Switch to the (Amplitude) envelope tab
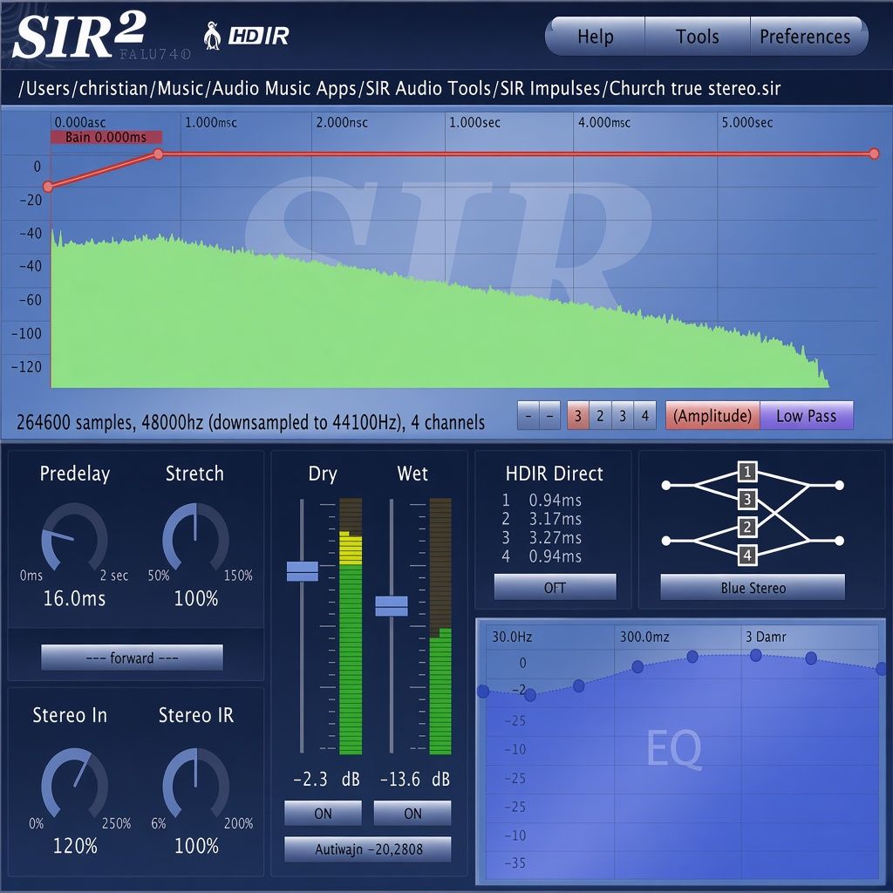Image resolution: width=893 pixels, height=893 pixels. tap(712, 416)
